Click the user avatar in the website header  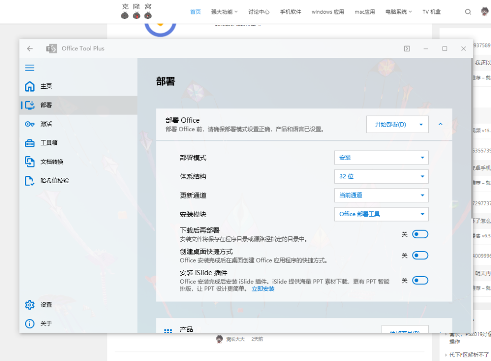click(x=485, y=12)
